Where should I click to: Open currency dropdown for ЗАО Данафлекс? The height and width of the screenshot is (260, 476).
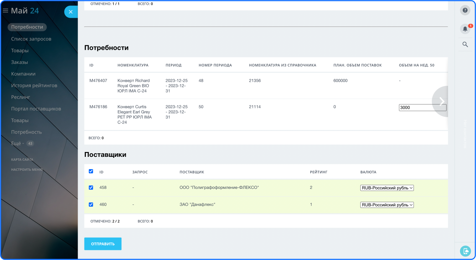pos(387,205)
